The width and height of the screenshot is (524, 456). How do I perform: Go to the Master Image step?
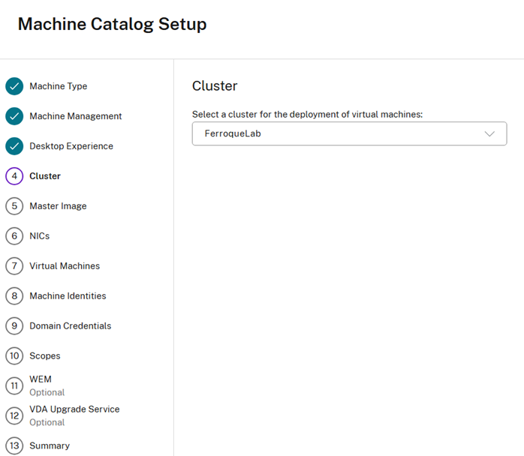58,206
